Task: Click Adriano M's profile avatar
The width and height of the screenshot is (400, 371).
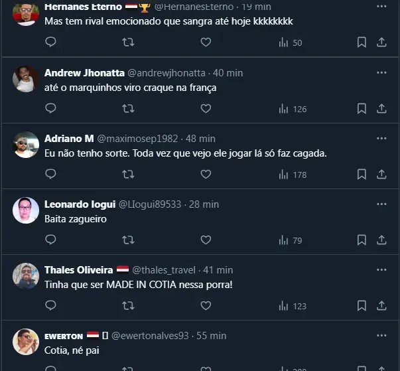Action: click(26, 144)
